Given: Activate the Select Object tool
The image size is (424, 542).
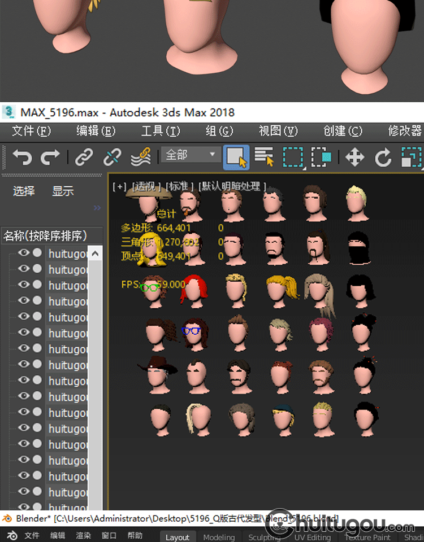Looking at the screenshot, I should pyautogui.click(x=236, y=158).
